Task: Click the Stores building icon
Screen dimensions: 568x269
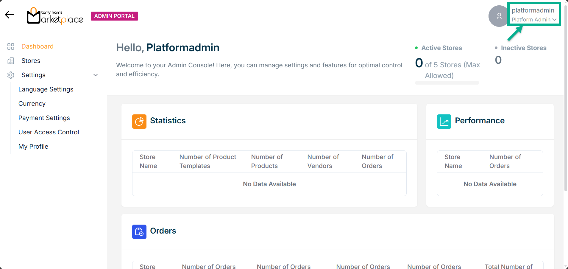Action: click(x=11, y=61)
